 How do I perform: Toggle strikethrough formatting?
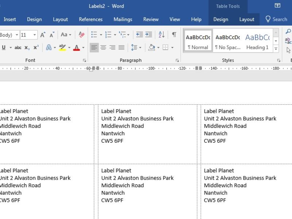coord(18,47)
